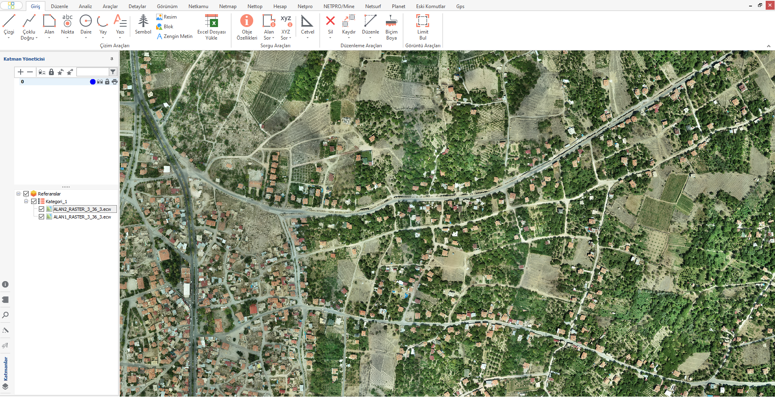The height and width of the screenshot is (397, 775).
Task: Switch to the Netkamu ribbon tab
Action: tap(198, 6)
